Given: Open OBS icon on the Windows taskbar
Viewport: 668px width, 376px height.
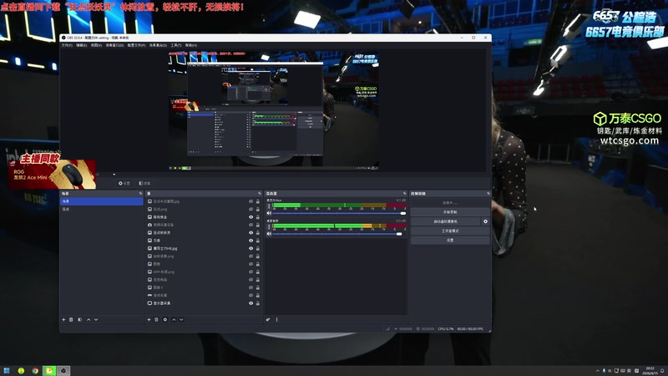Looking at the screenshot, I should (x=63, y=370).
